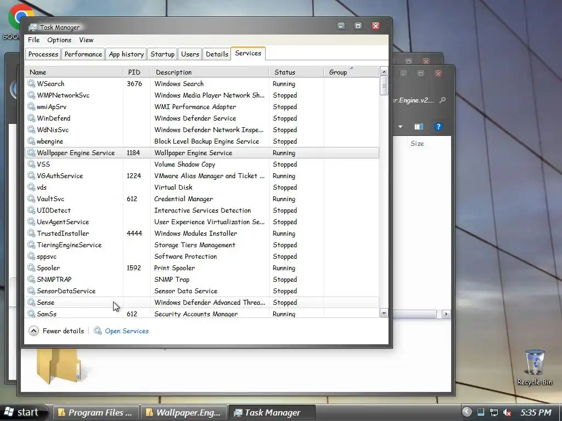Screen dimensions: 562x421
Task: Select the TieringEngineService row
Action: tap(202, 245)
